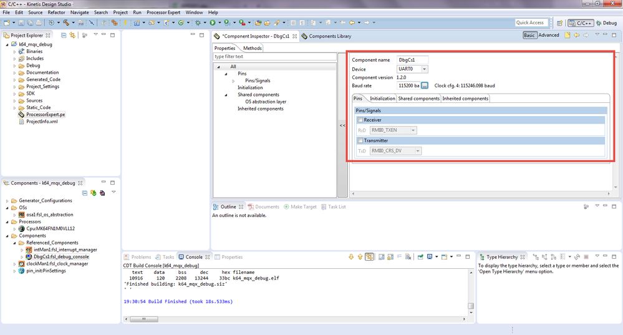Click the Baud rate value field
Viewport: 623px width, 335px height.
(x=408, y=85)
